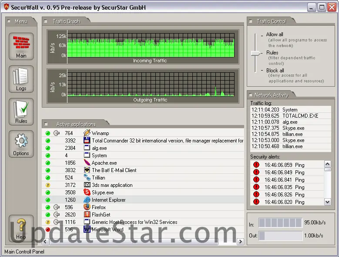Image resolution: width=339 pixels, height=257 pixels.
Task: Click the red alert icon at 16:46:06.820
Action: pos(256,202)
